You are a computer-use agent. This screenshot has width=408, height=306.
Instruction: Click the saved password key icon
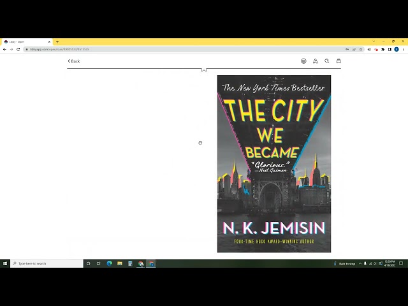point(347,49)
